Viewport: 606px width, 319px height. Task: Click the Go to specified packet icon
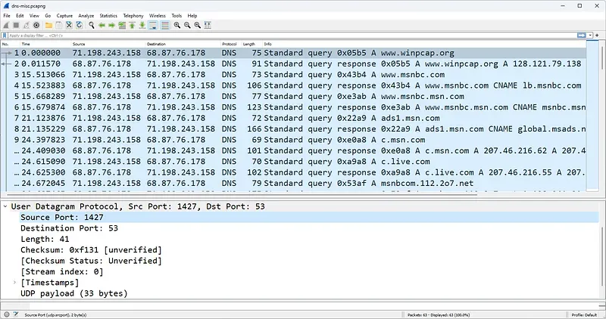click(x=122, y=25)
